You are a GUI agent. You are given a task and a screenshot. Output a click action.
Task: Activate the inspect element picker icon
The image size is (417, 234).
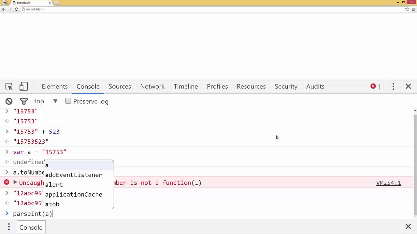(x=9, y=86)
